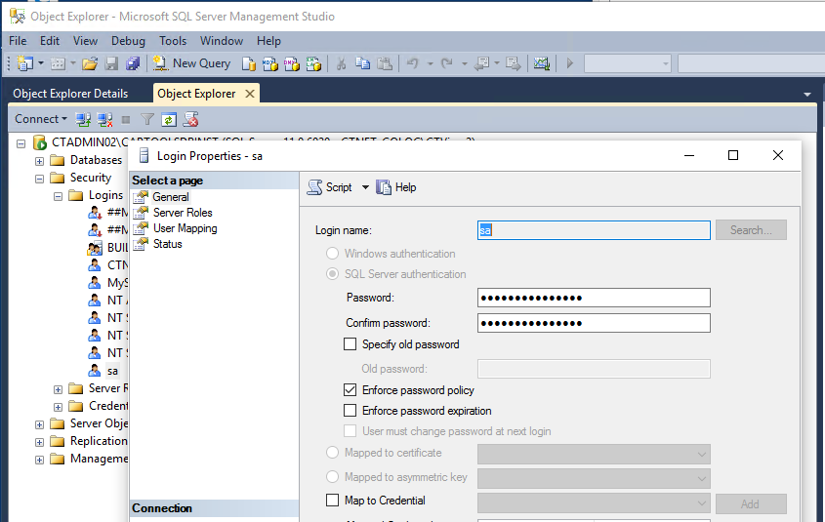Click the Navigate Backward icon
825x522 pixels.
(481, 63)
